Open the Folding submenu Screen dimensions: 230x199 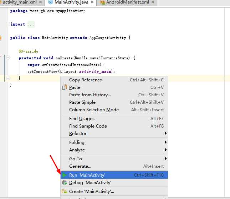pos(114,142)
